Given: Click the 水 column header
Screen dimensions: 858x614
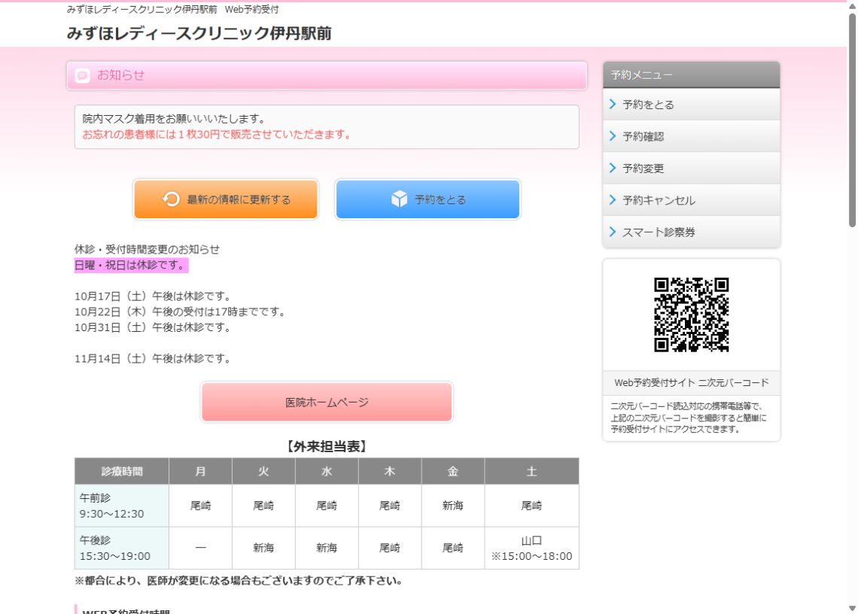Looking at the screenshot, I should click(x=327, y=471).
